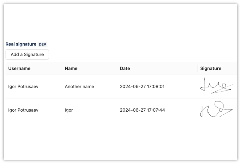Click the date 2024-06-27 17:08:01
241x164 pixels.
142,86
